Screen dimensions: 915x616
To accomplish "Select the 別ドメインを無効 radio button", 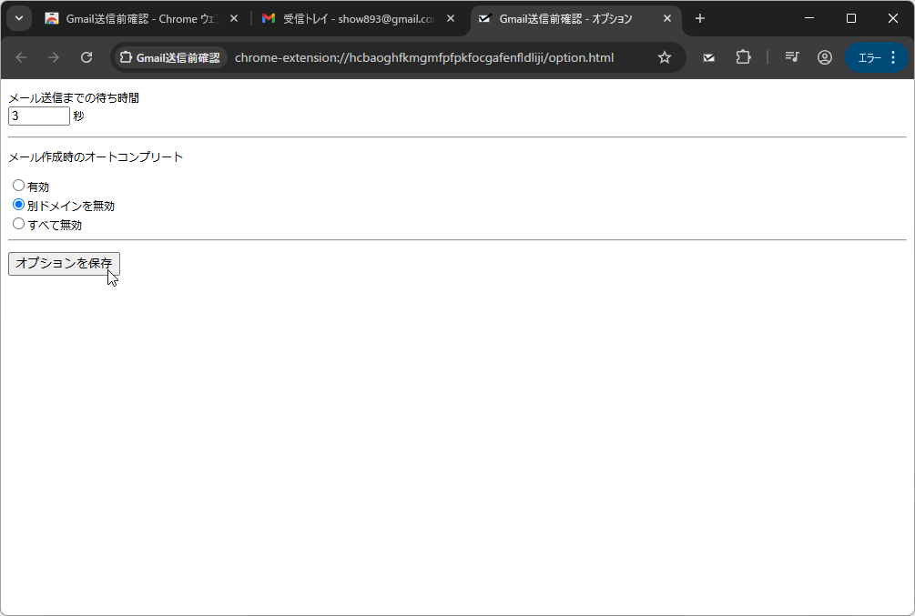I will [x=18, y=204].
